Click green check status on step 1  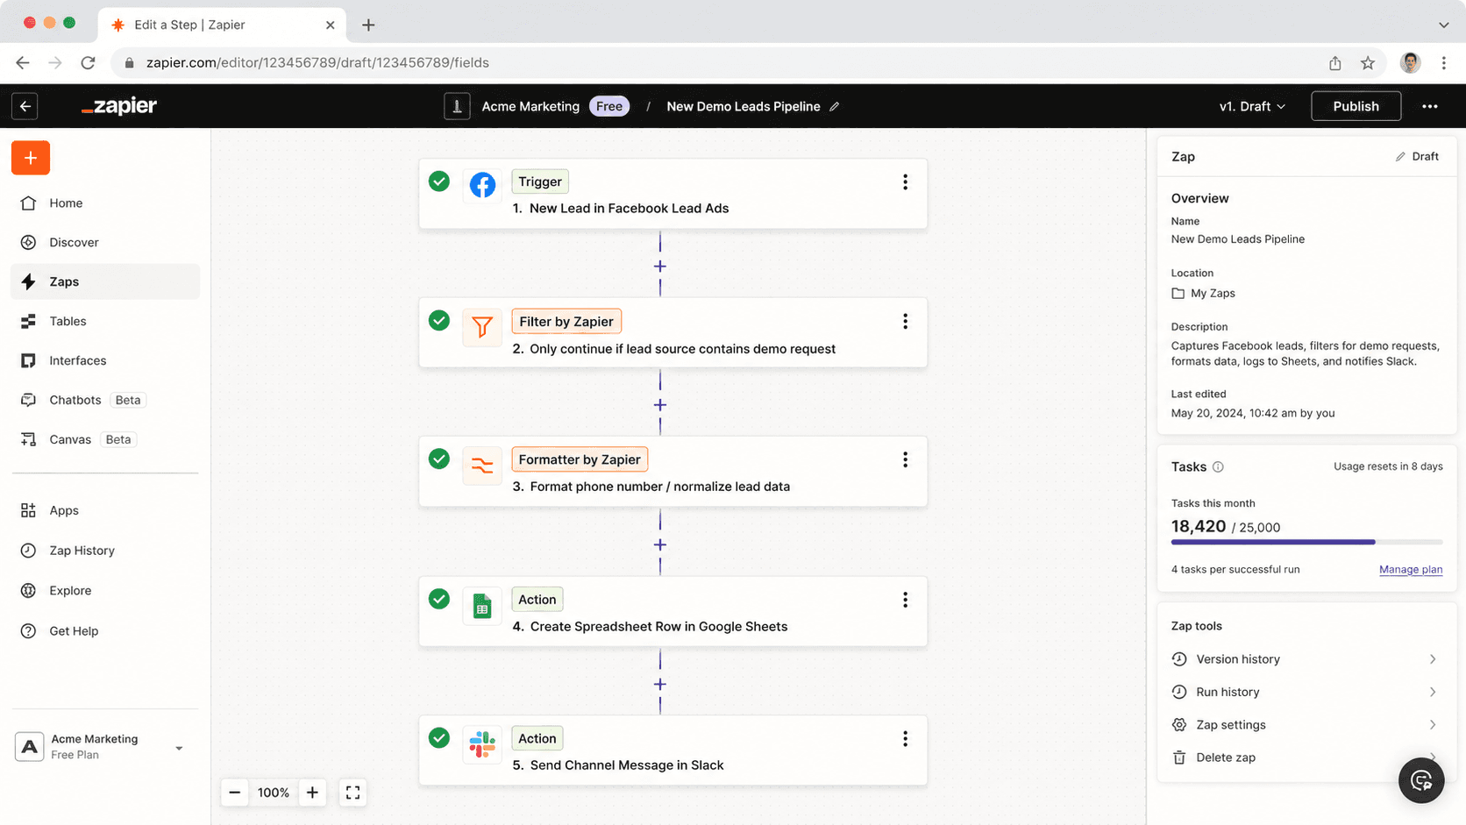439,181
